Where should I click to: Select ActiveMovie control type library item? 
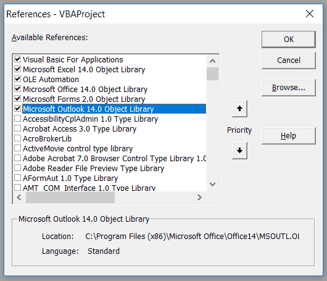tap(78, 149)
